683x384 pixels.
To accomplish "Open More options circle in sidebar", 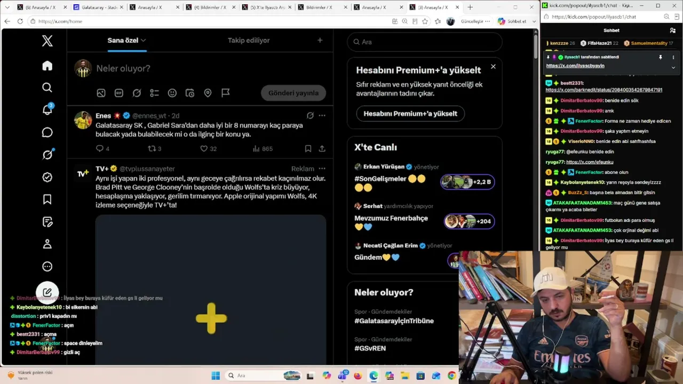I will coord(47,267).
